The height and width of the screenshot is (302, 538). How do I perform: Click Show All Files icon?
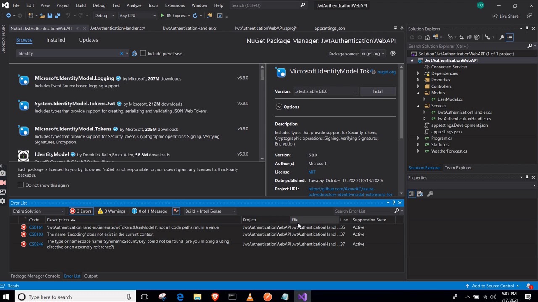(477, 37)
